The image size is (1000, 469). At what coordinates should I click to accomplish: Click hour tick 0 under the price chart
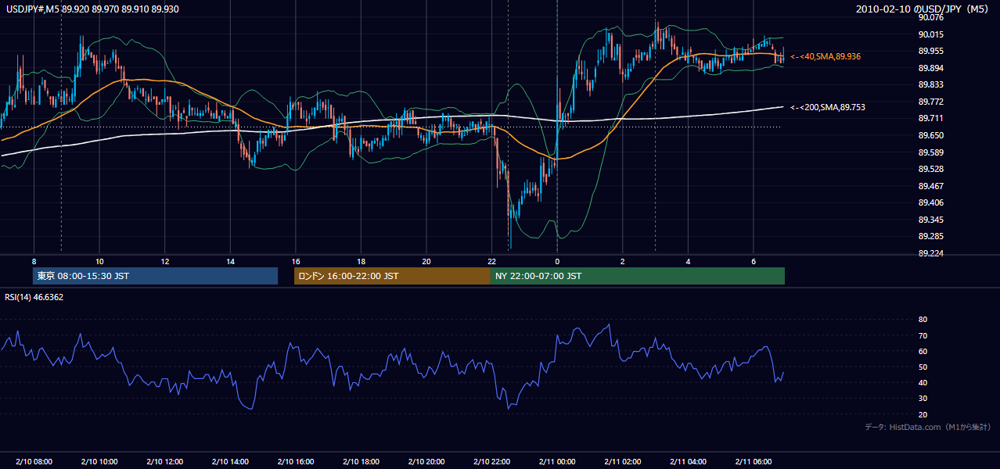pos(557,261)
